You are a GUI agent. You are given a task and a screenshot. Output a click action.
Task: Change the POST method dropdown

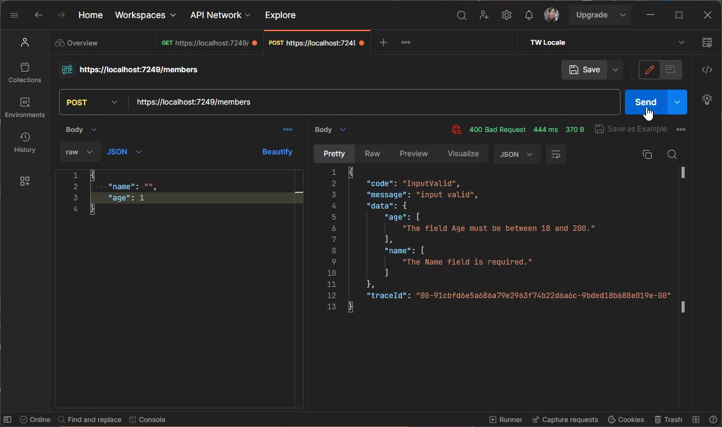[x=92, y=102]
